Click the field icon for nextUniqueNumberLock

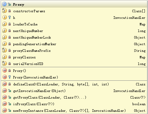click(4, 37)
